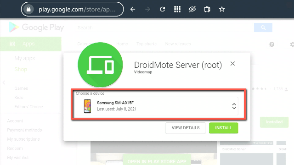The width and height of the screenshot is (294, 165).
Task: Click the help question mark icon
Action: click(x=271, y=44)
